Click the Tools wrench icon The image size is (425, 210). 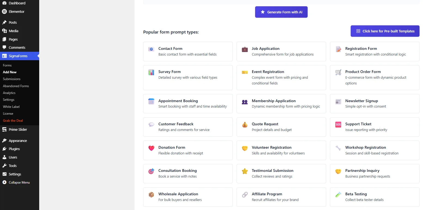4,166
